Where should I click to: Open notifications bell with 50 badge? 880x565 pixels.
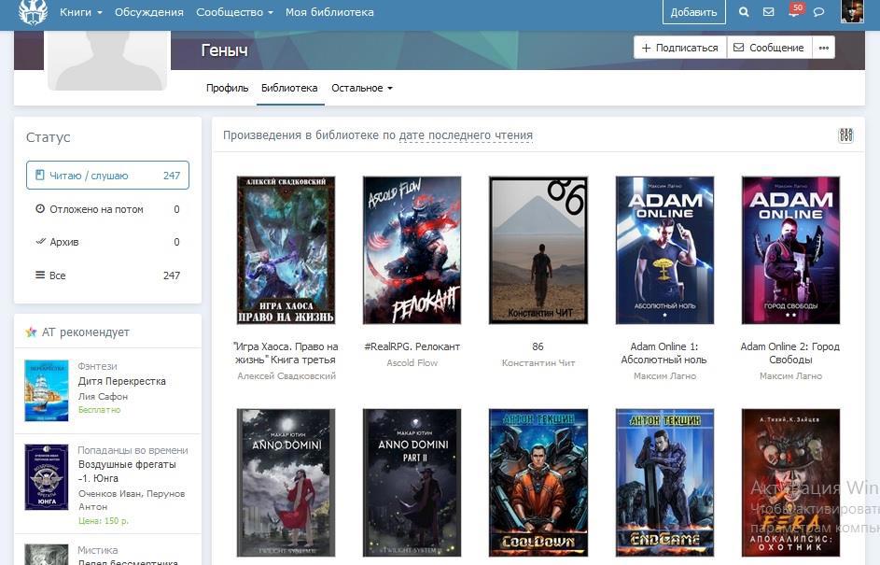pyautogui.click(x=793, y=12)
